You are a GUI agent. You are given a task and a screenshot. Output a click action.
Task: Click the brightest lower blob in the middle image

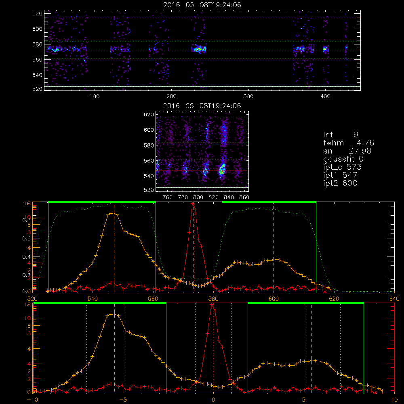click(x=222, y=170)
